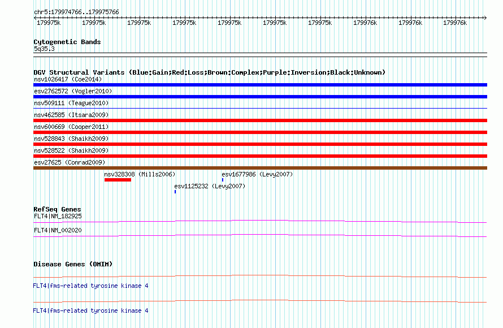
Task: Click the chr5:179974766..179975766 region label
Action: [x=76, y=12]
